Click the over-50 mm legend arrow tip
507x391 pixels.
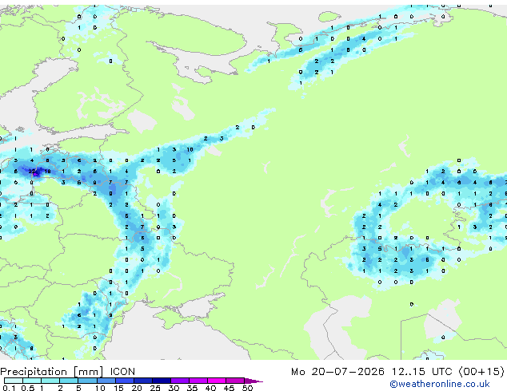(253, 381)
